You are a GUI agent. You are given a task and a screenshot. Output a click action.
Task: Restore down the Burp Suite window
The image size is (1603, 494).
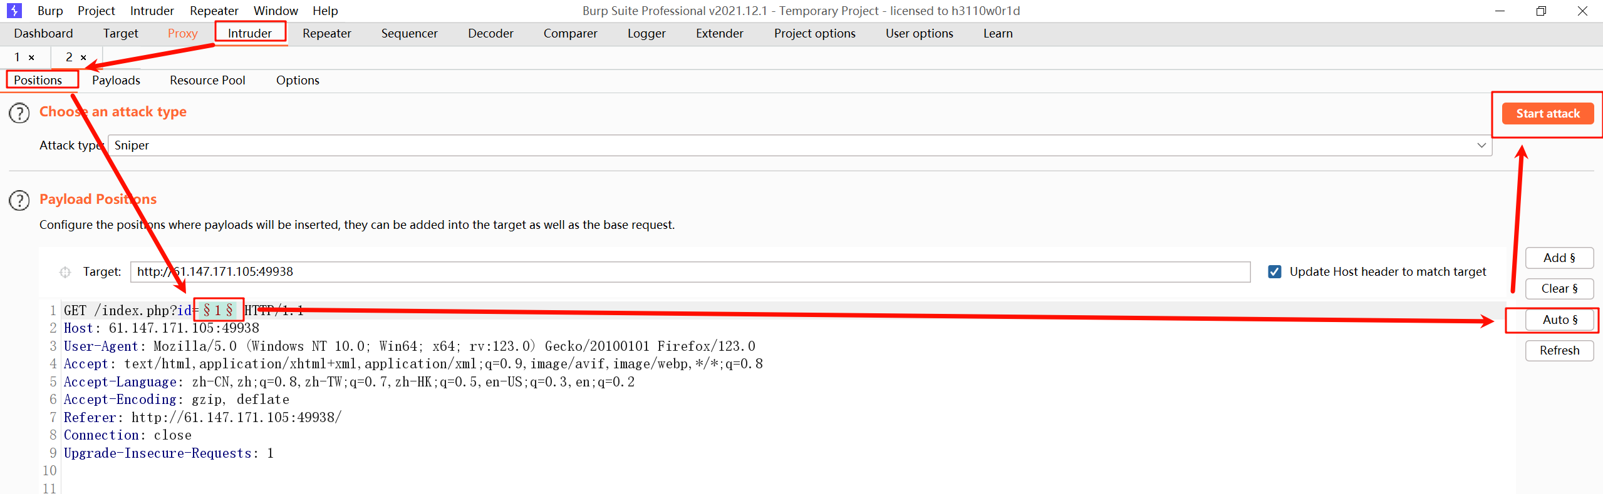[1541, 11]
